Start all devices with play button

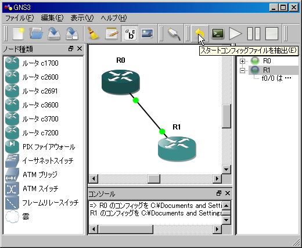(x=235, y=34)
